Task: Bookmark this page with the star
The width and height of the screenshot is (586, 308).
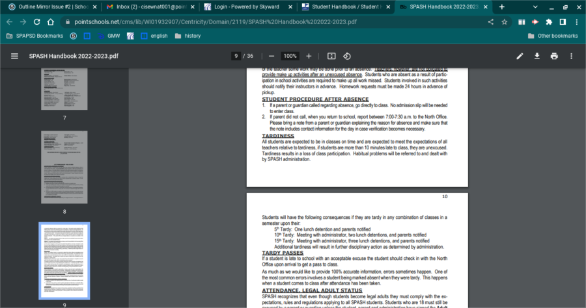Action: coord(505,22)
